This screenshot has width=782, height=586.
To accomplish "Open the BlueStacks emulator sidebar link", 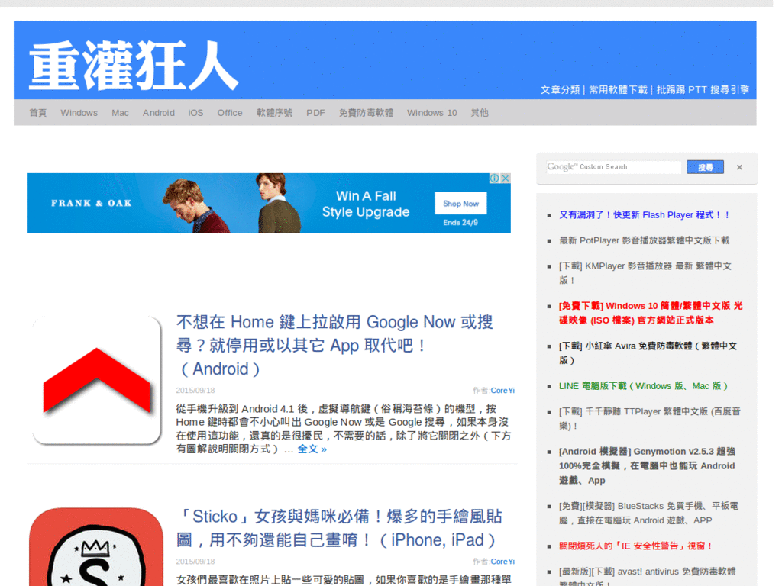I will (x=648, y=513).
